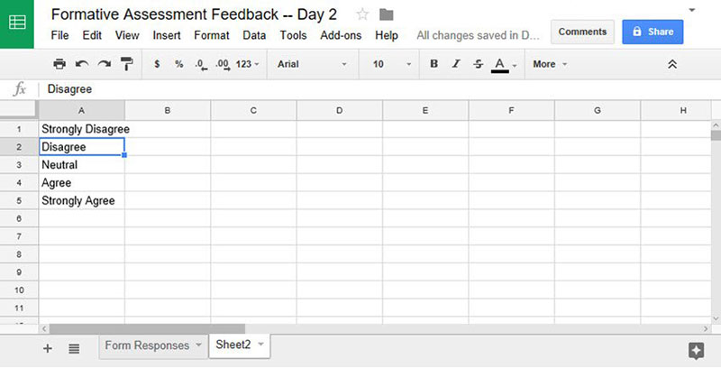Click the Print icon in toolbar
The image size is (721, 368).
tap(59, 64)
